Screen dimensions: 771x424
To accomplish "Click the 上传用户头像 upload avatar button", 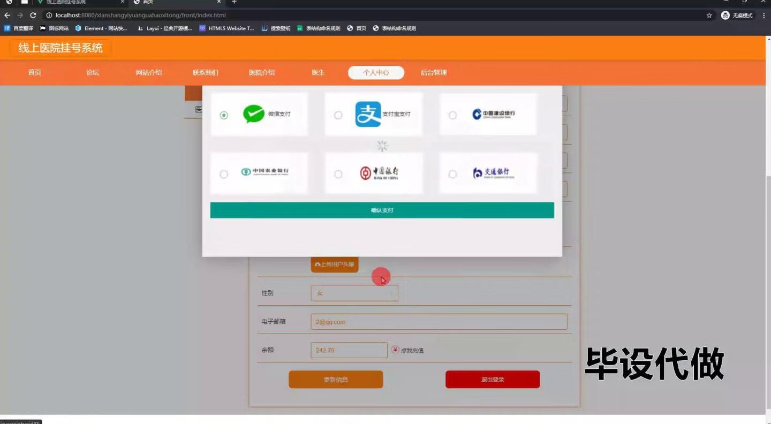I will tap(335, 264).
